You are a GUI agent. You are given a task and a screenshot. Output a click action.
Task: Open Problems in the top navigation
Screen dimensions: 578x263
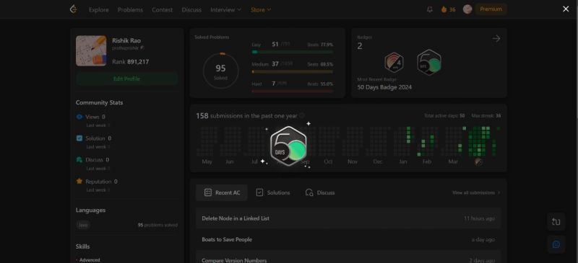pyautogui.click(x=130, y=9)
